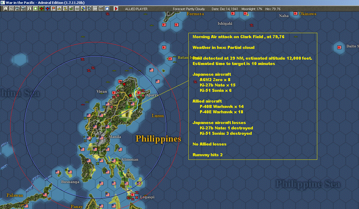Click the white star on green icon
This screenshot has width=359, height=209.
coord(35,9)
